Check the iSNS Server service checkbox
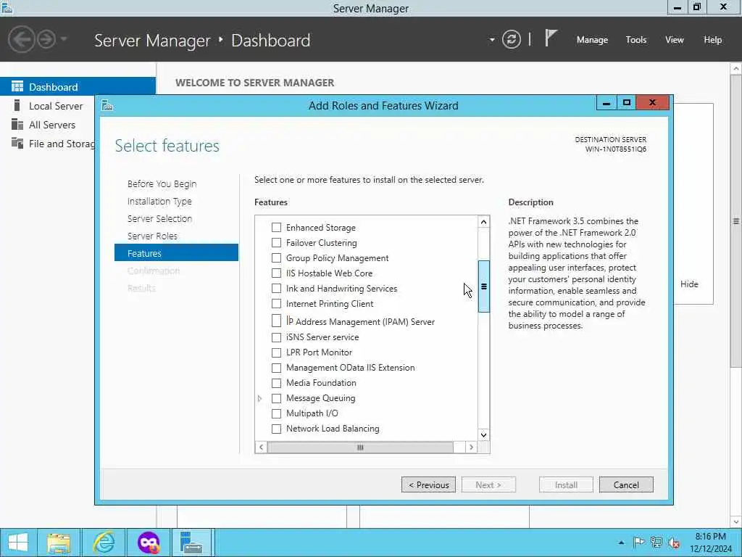Viewport: 742px width, 557px height. click(276, 337)
